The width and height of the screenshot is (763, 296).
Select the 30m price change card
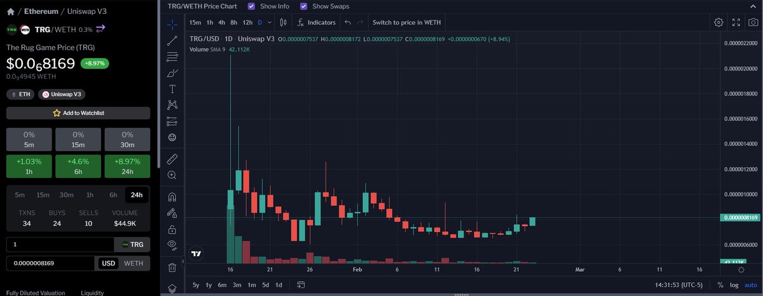127,139
